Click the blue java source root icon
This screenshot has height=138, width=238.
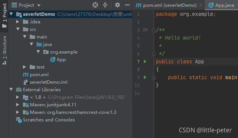pyautogui.click(x=39, y=44)
